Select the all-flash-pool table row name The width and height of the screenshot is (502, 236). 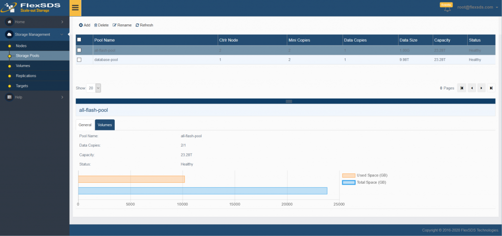click(x=105, y=50)
